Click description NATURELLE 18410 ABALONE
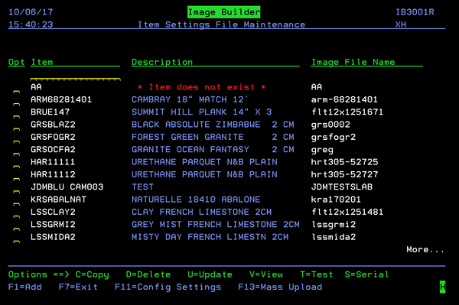This screenshot has height=305, width=459. pos(196,200)
